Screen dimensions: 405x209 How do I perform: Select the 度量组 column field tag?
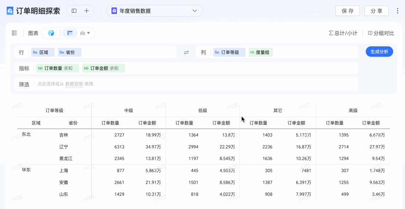tap(261, 52)
